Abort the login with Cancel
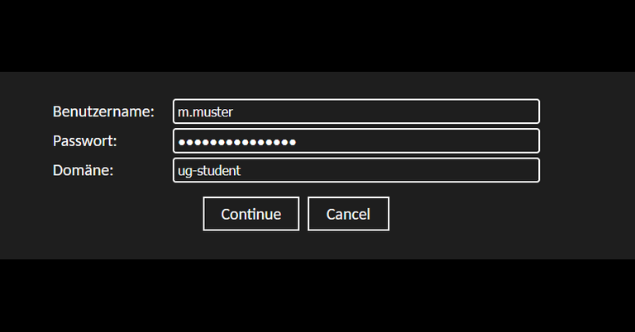The width and height of the screenshot is (635, 332). (348, 214)
